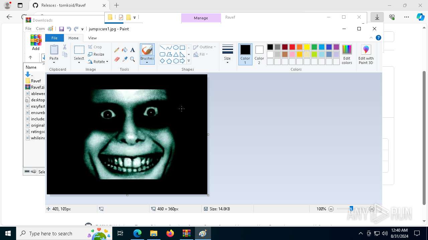The image size is (428, 240).
Task: Select the Color picker eyedropper tool
Action: pyautogui.click(x=125, y=59)
